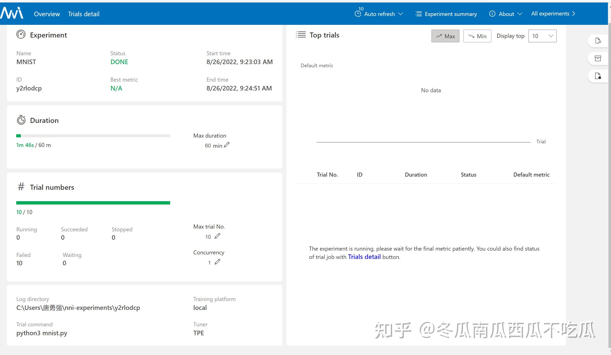This screenshot has height=355, width=611.
Task: Sort by Duration column header
Action: [416, 175]
